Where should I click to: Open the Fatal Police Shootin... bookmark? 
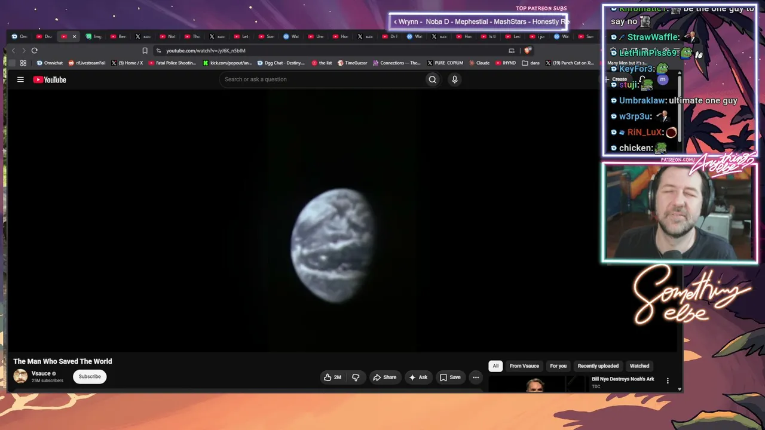click(172, 63)
